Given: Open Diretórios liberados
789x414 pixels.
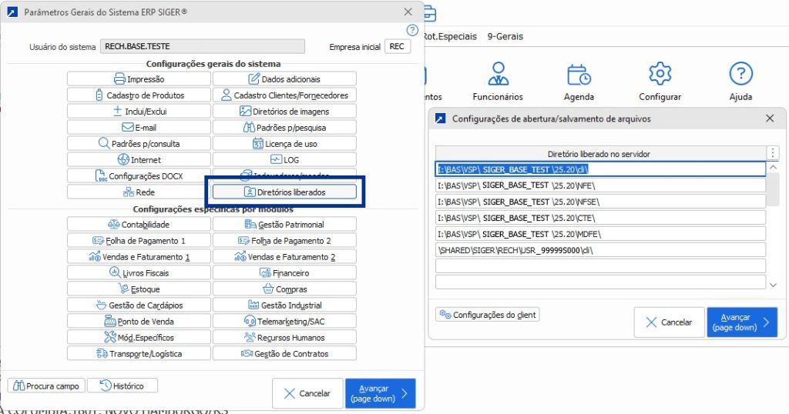Looking at the screenshot, I should coord(284,192).
